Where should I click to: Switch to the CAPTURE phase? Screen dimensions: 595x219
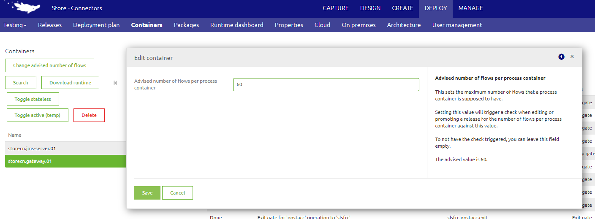(336, 8)
